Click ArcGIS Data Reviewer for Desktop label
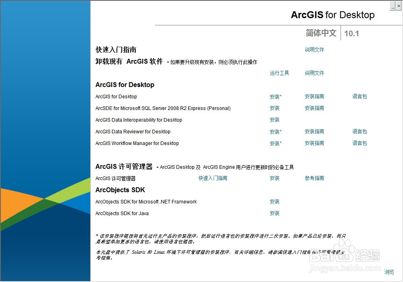 (x=133, y=132)
